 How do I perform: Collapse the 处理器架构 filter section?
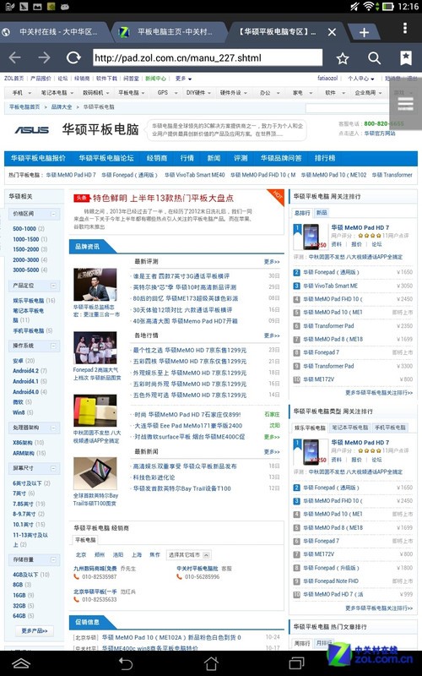(53, 428)
